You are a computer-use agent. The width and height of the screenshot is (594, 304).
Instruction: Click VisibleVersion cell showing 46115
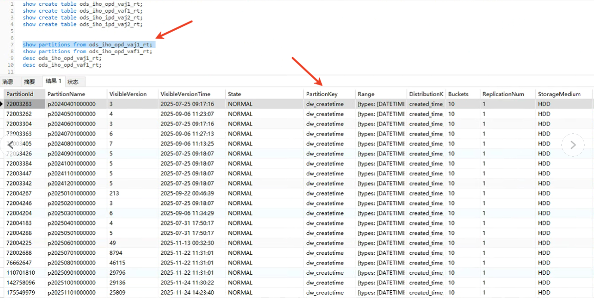pos(118,263)
